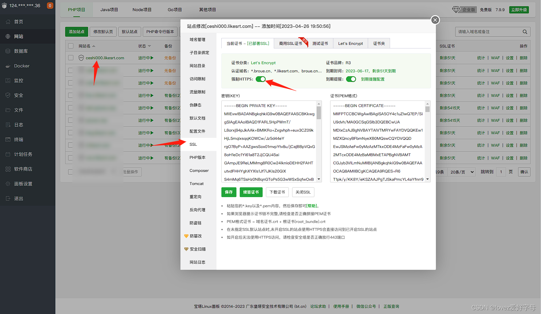Open the 面板设置 gear icon

coord(8,184)
